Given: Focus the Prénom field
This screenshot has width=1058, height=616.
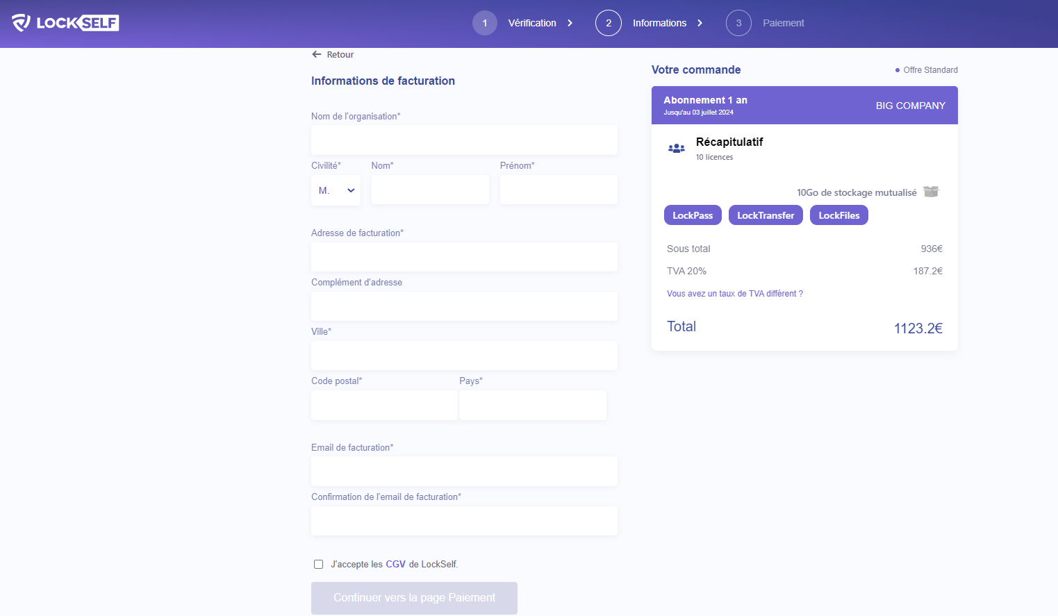Looking at the screenshot, I should pyautogui.click(x=559, y=190).
